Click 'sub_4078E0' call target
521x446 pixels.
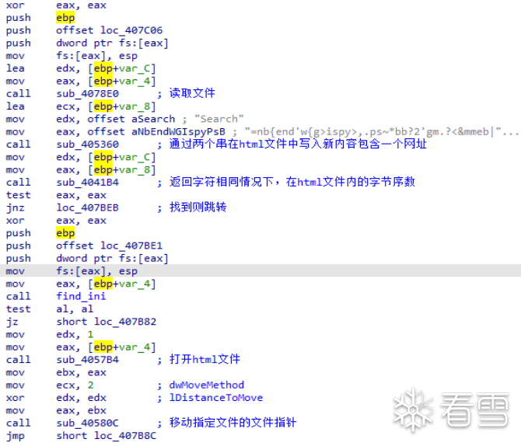click(87, 94)
